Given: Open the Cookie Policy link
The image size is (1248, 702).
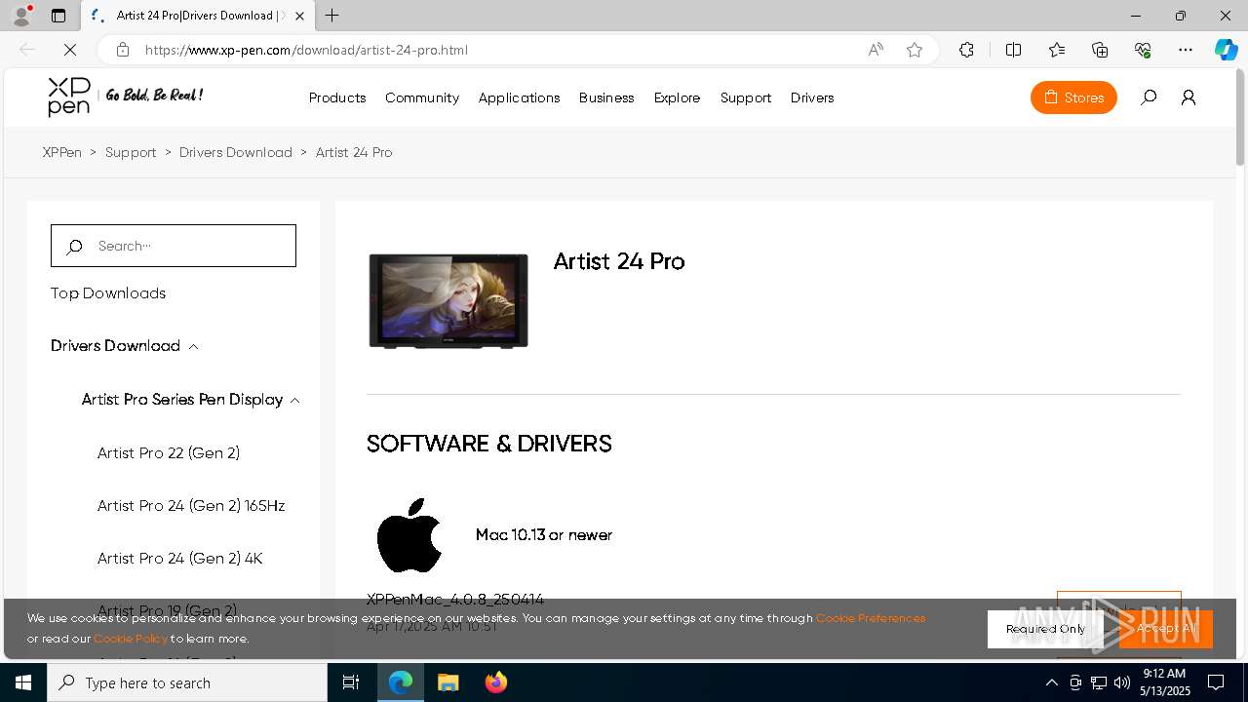Looking at the screenshot, I should (x=131, y=639).
